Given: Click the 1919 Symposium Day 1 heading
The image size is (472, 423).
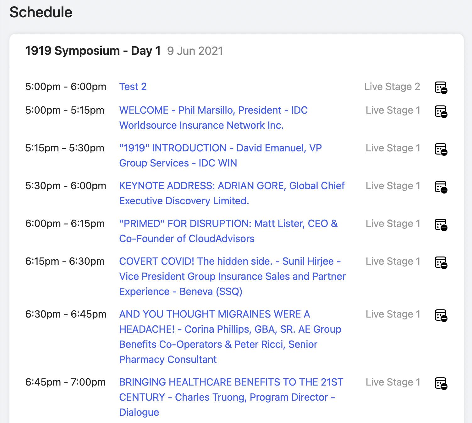Looking at the screenshot, I should tap(93, 51).
